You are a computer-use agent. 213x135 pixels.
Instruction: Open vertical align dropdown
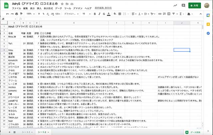[x=140, y=14]
